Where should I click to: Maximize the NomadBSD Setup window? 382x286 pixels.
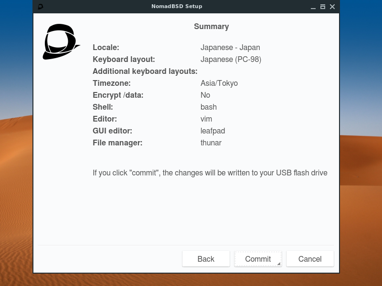[323, 7]
